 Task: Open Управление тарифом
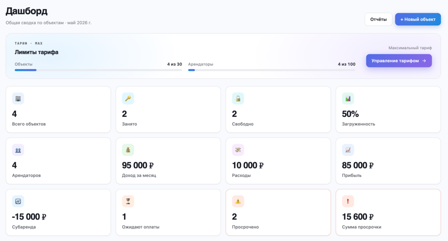point(399,61)
